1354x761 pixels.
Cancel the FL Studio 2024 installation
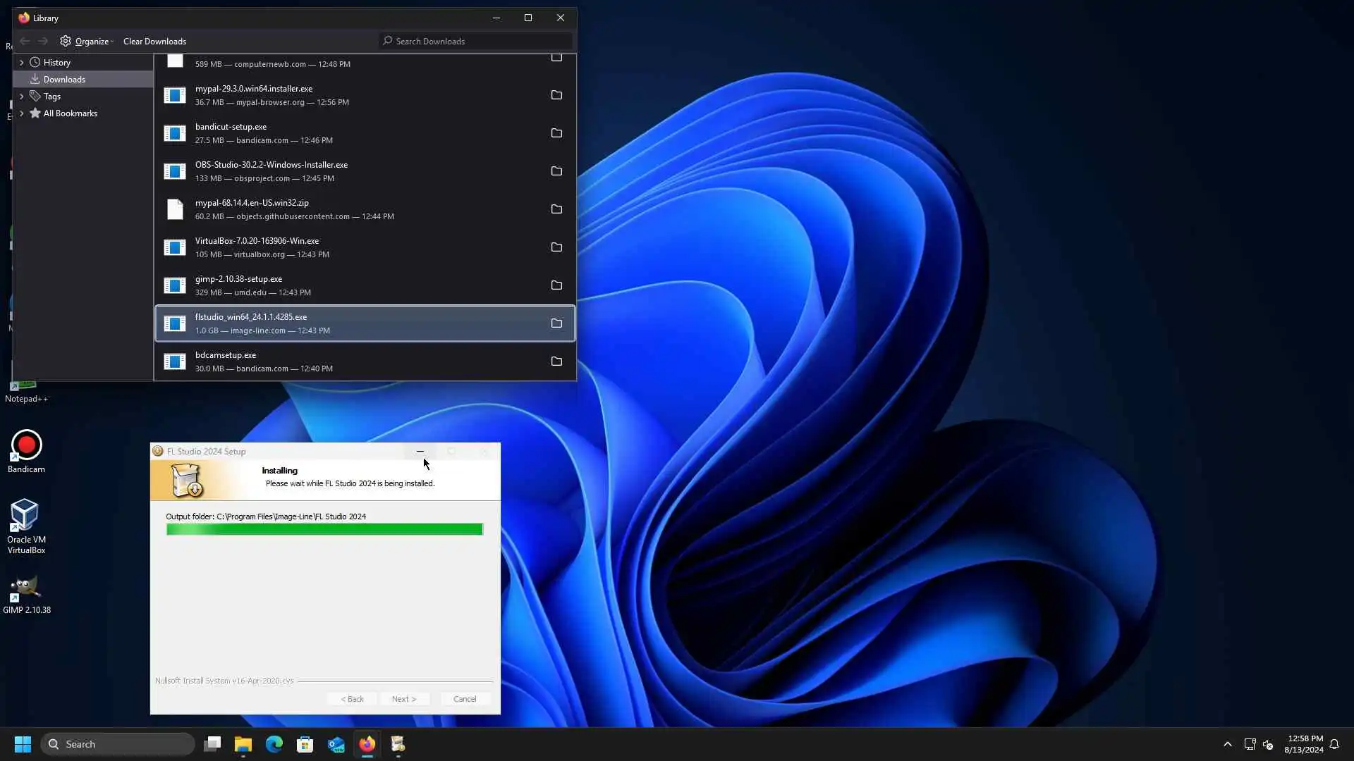tap(465, 699)
